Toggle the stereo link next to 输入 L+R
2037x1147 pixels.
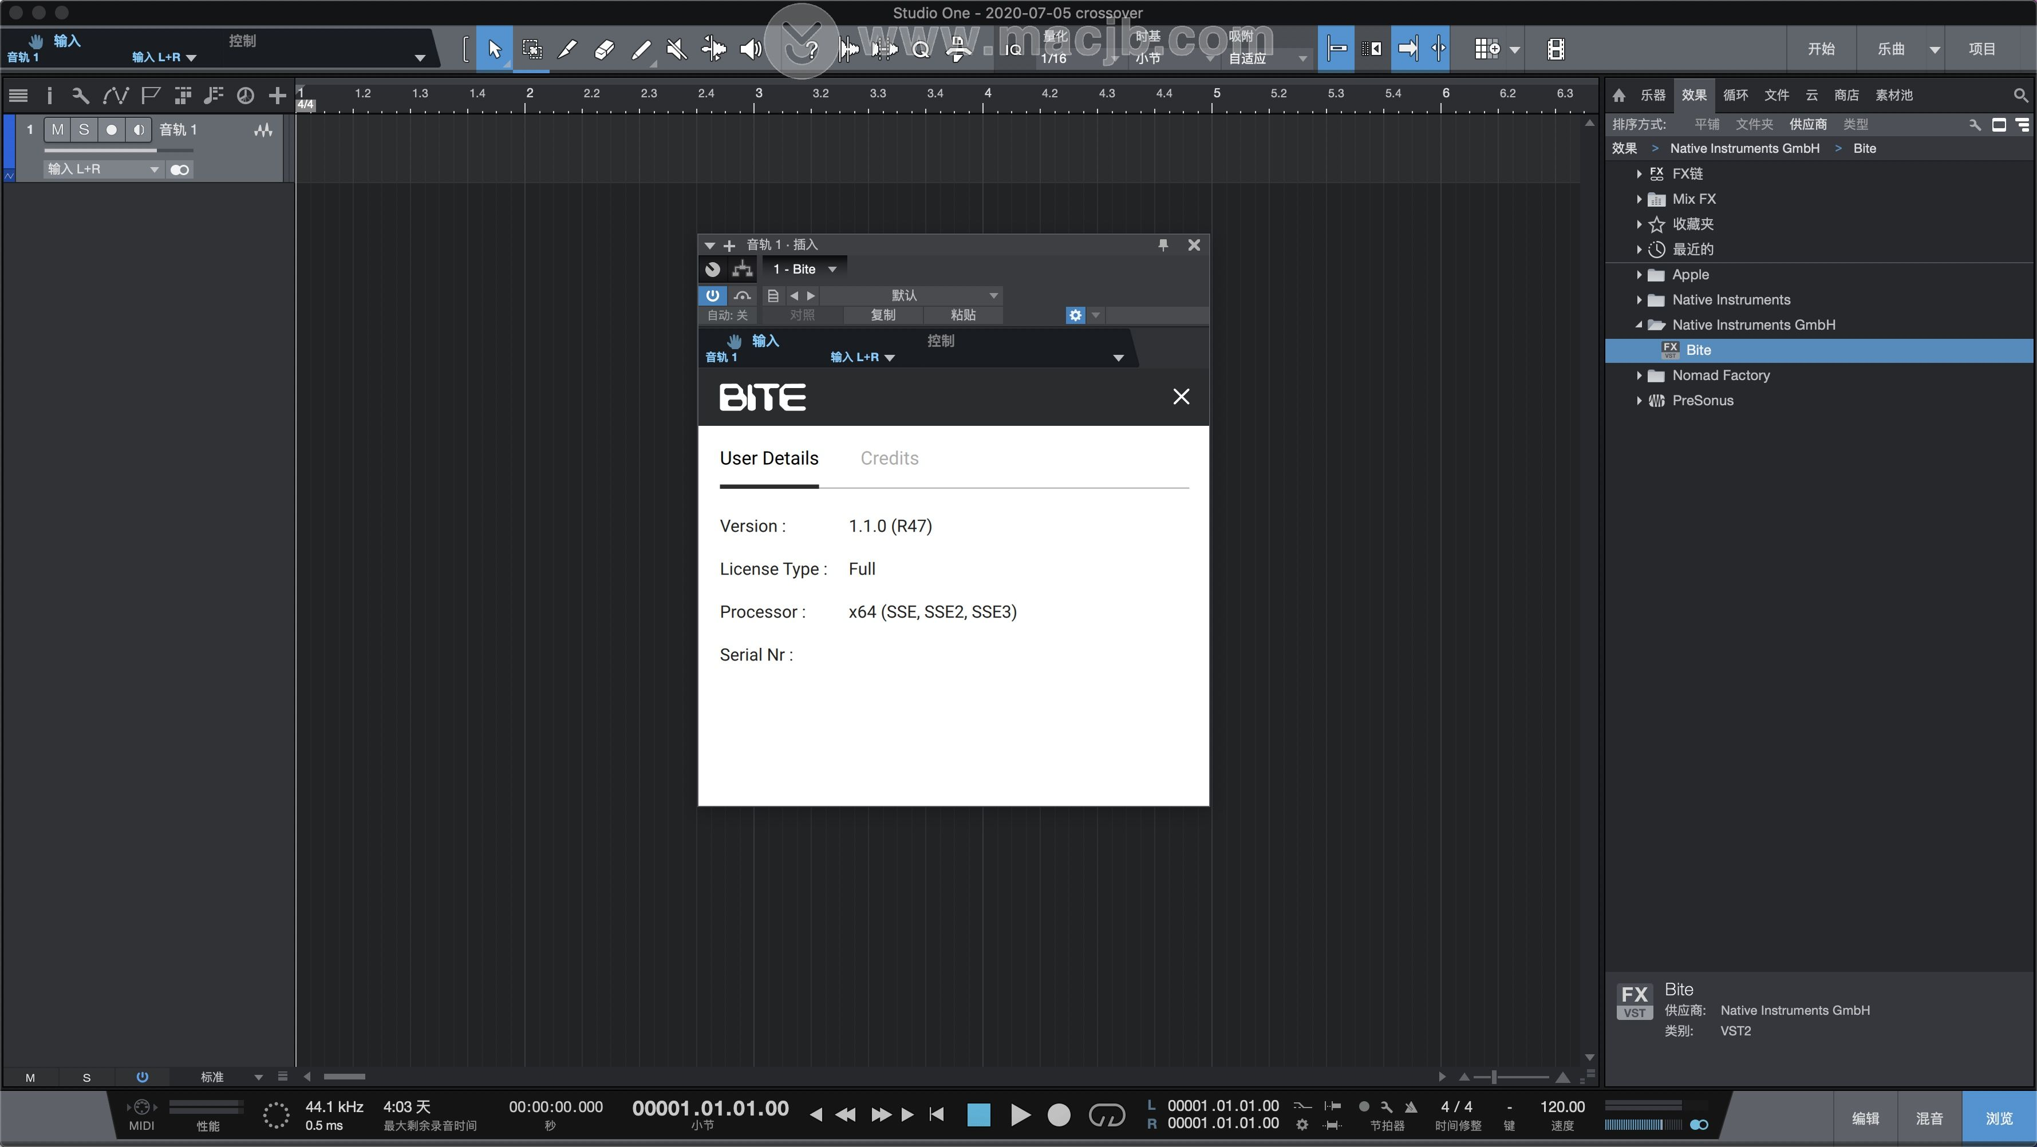coord(180,169)
